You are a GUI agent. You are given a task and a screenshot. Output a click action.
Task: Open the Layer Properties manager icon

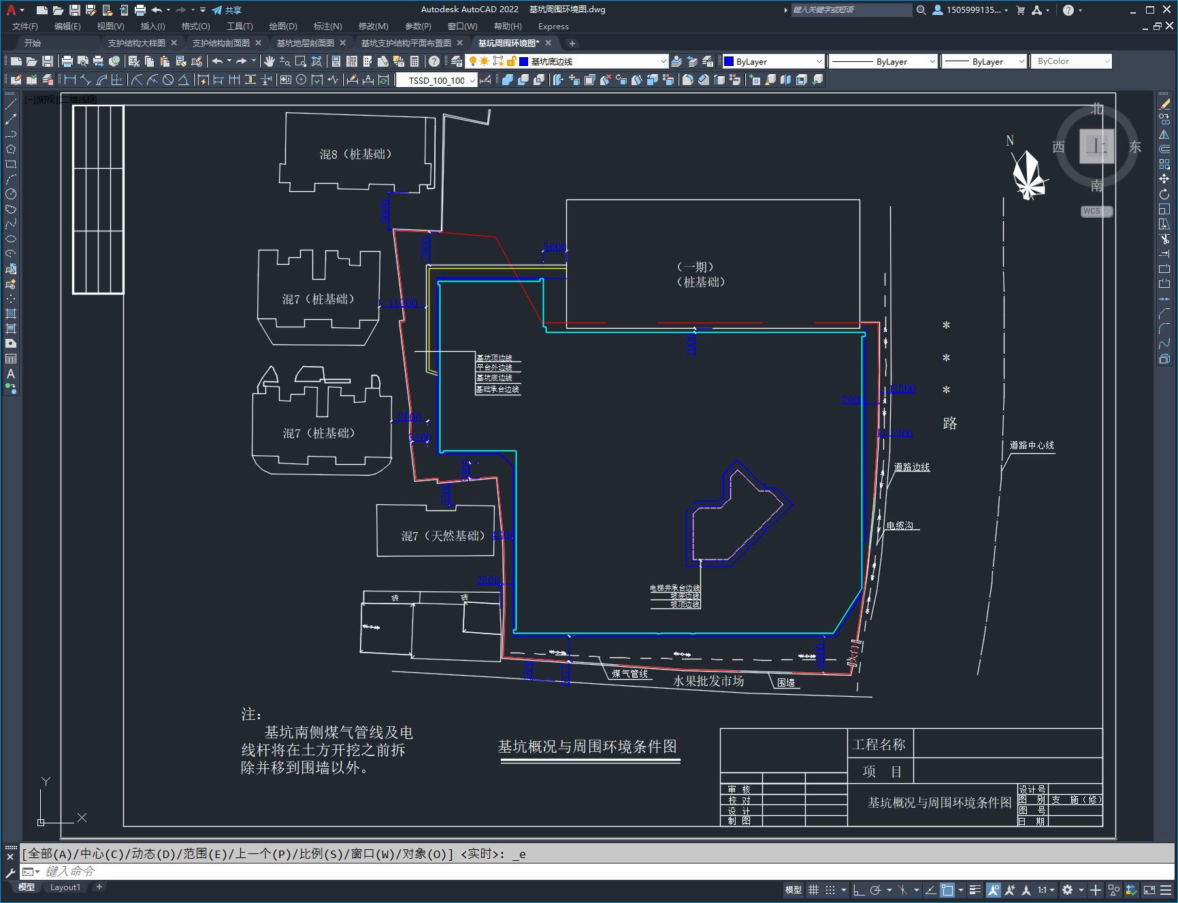pos(457,61)
